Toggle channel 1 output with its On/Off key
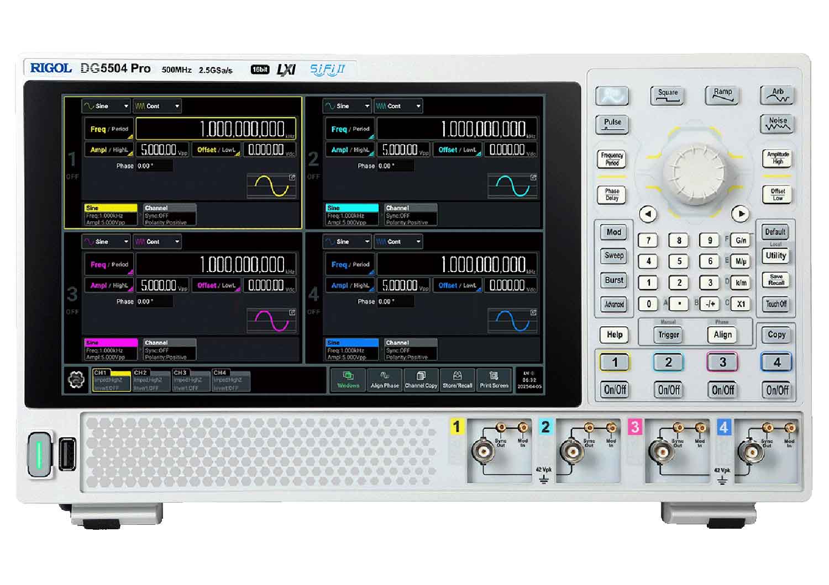The width and height of the screenshot is (829, 585). (615, 390)
